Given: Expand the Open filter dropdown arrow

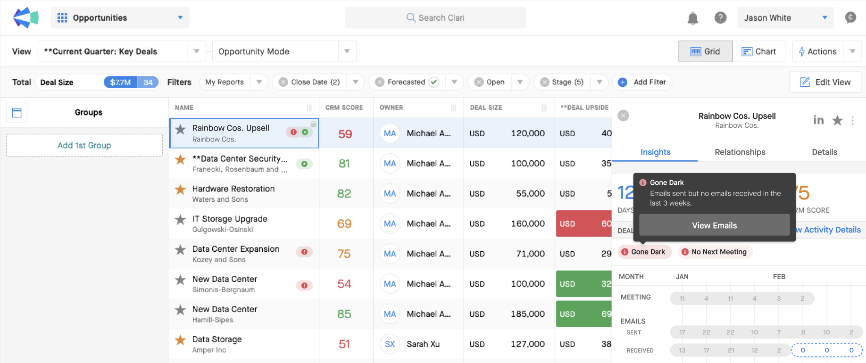Looking at the screenshot, I should coord(520,82).
